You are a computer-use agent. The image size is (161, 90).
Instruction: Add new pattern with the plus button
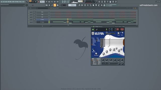coord(77,5)
